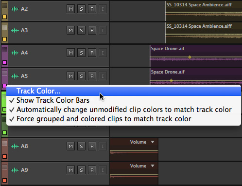Open the Volume dropdown on track A8
The height and width of the screenshot is (186, 242).
(153, 142)
